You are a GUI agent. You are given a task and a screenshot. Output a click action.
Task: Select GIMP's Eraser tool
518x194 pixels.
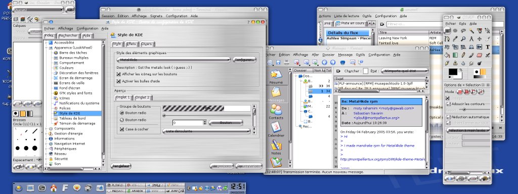(x=480, y=55)
